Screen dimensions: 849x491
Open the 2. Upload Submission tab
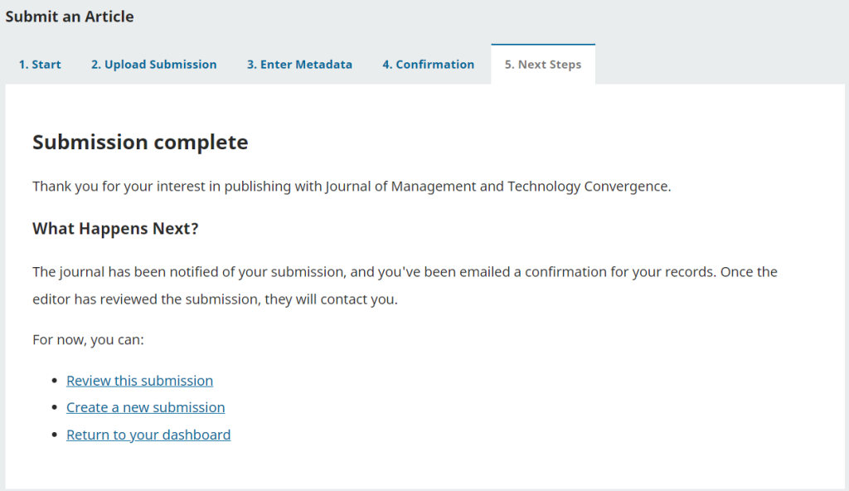(x=153, y=65)
